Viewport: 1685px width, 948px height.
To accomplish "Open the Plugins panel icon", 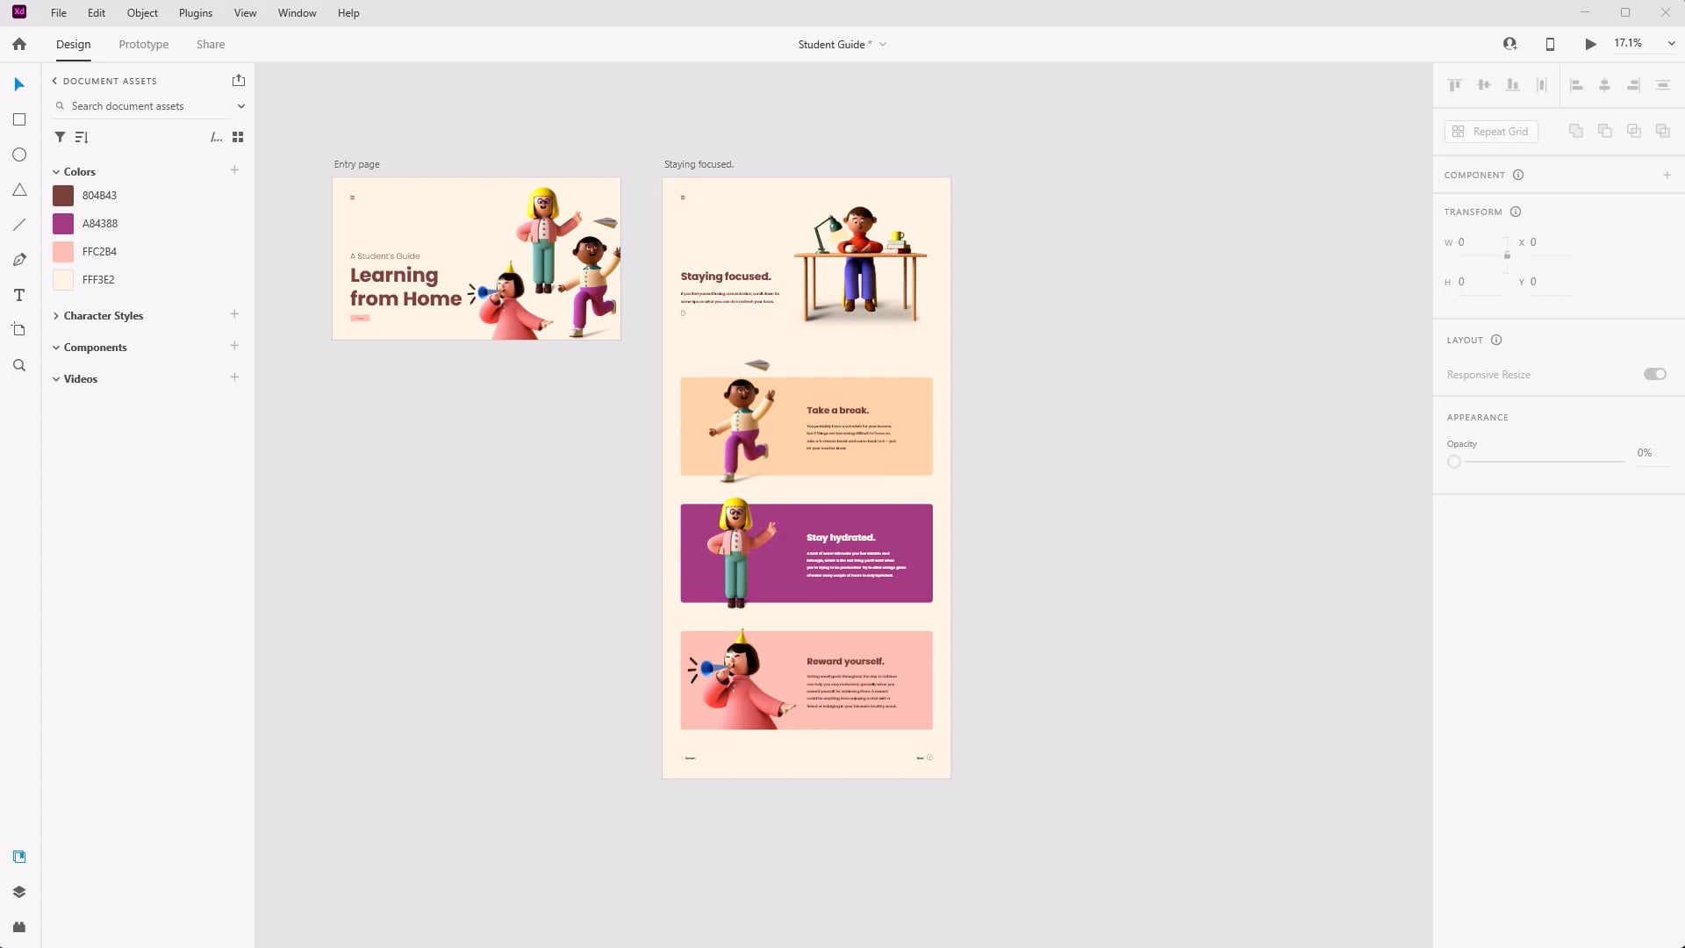I will (19, 927).
